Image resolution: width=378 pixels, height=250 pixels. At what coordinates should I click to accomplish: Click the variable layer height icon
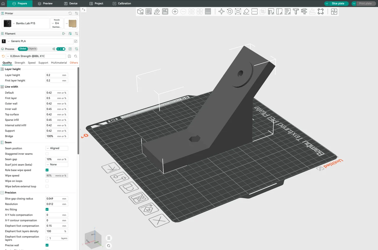pos(208,11)
